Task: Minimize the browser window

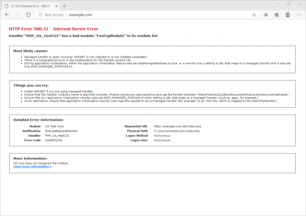Action: point(277,4)
